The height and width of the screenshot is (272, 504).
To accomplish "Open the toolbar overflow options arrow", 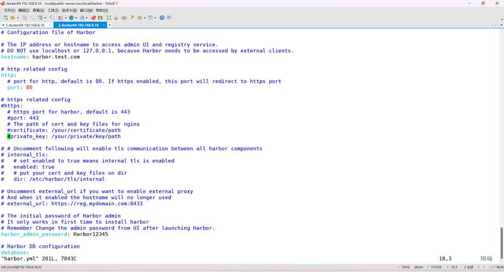I will click(502, 19).
